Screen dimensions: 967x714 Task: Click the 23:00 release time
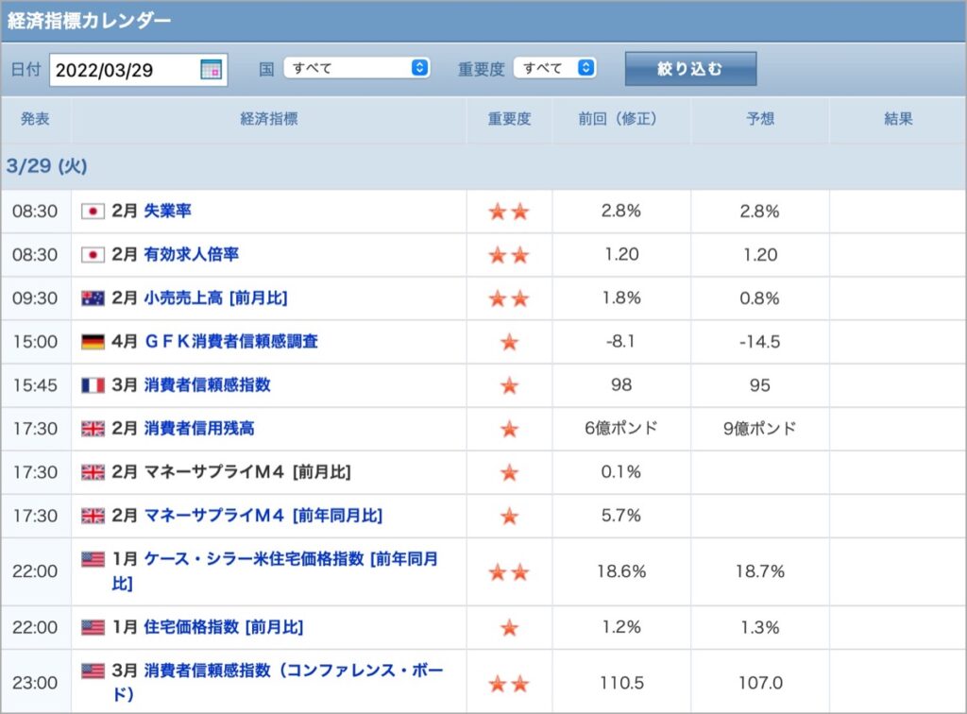(x=35, y=683)
